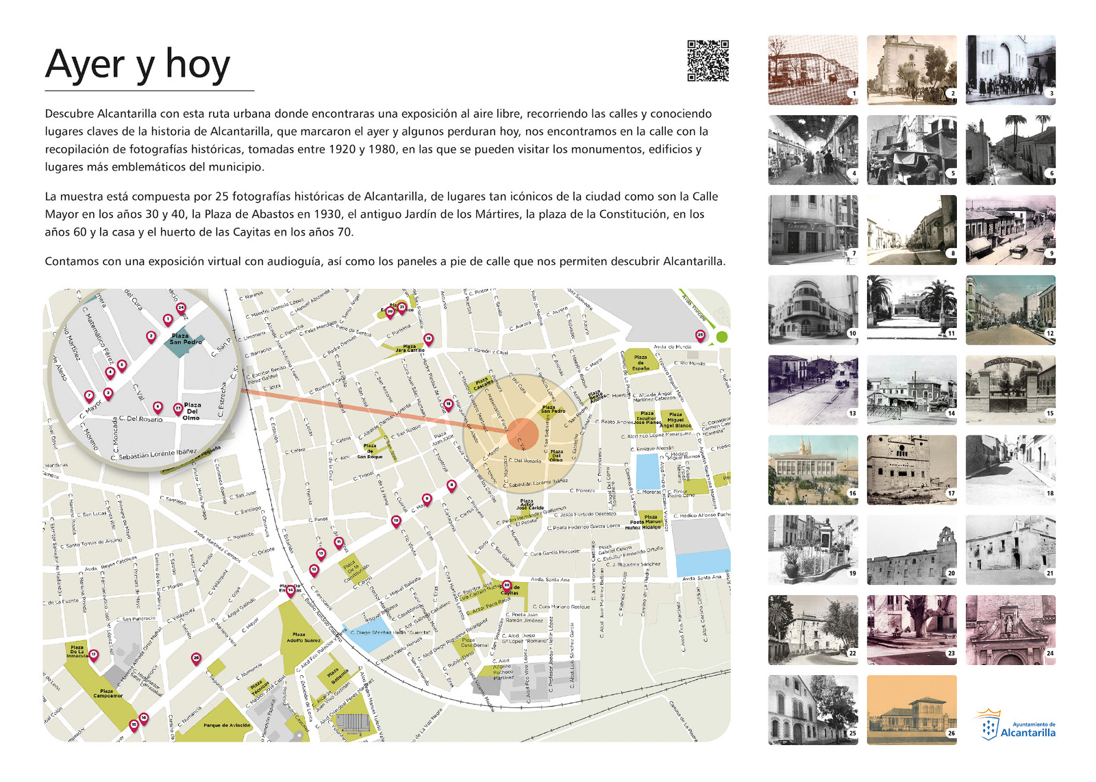Open the Cinema photo thumbnail number 7
This screenshot has height=782, width=1096.
(813, 230)
